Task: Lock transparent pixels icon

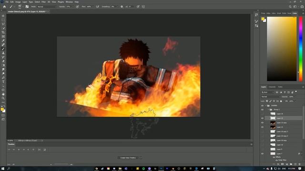Action: 267,101
